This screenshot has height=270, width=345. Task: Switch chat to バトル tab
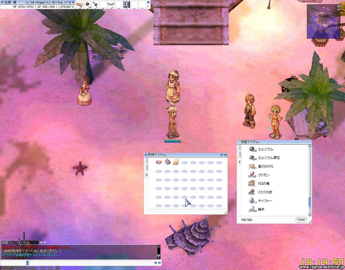click(x=29, y=242)
